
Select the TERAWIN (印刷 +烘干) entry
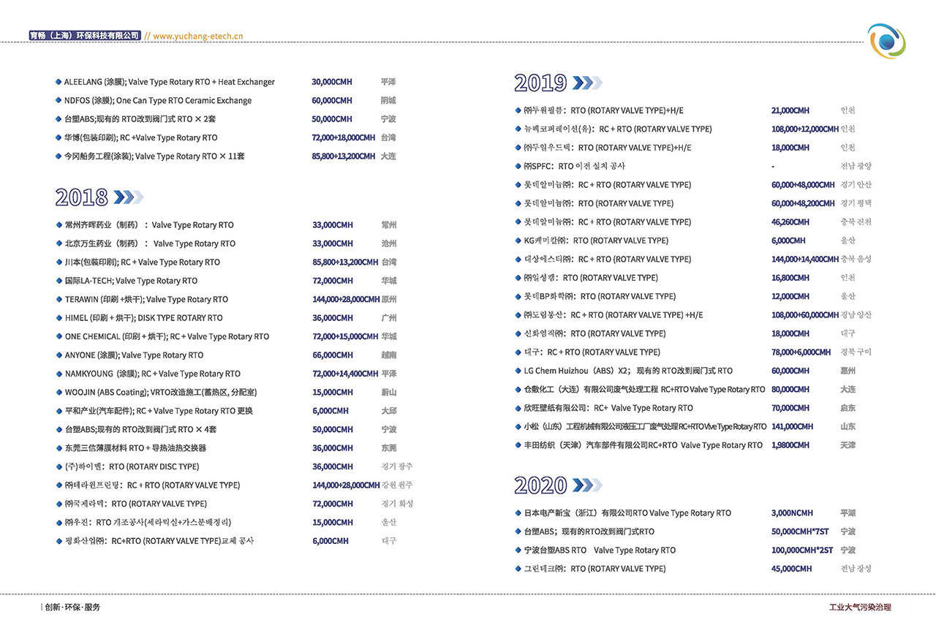tap(142, 300)
